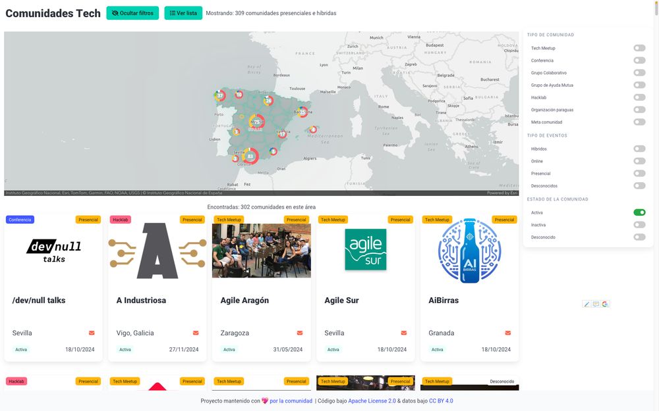
Task: Toggle the Conferencia filter
Action: click(639, 60)
